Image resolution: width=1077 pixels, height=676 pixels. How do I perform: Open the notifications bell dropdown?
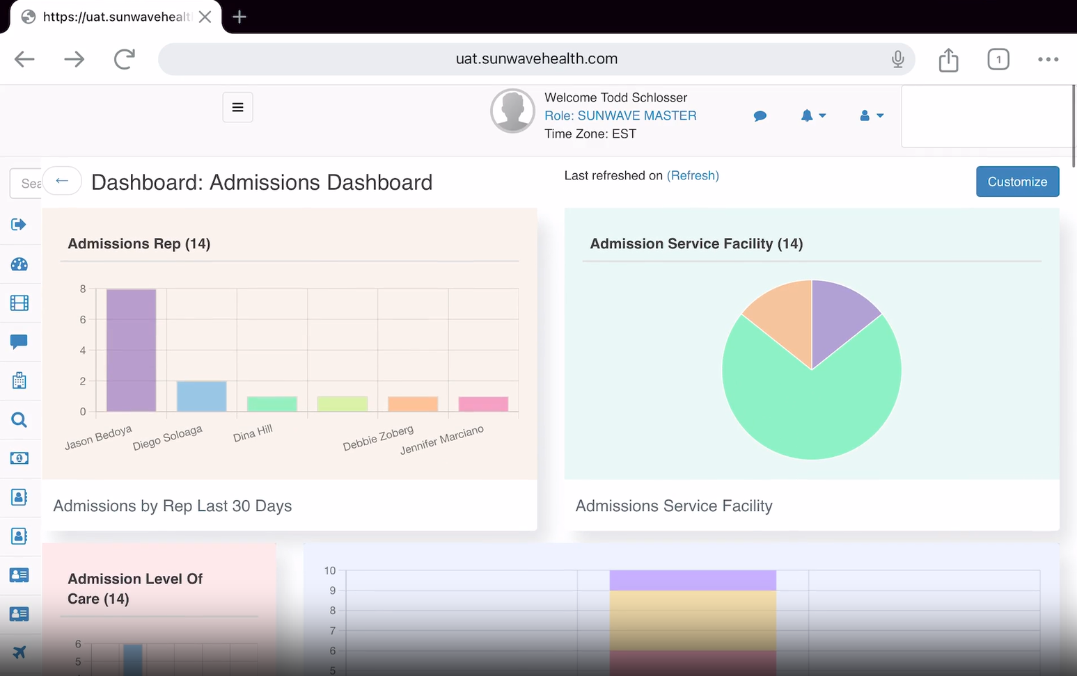click(812, 115)
